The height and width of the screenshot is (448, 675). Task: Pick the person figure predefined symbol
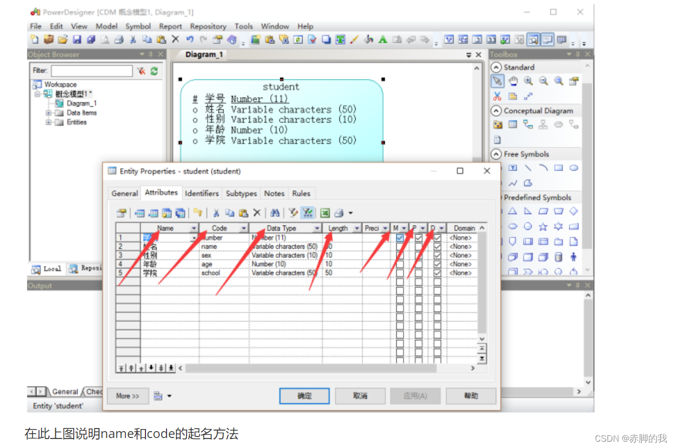point(574,257)
